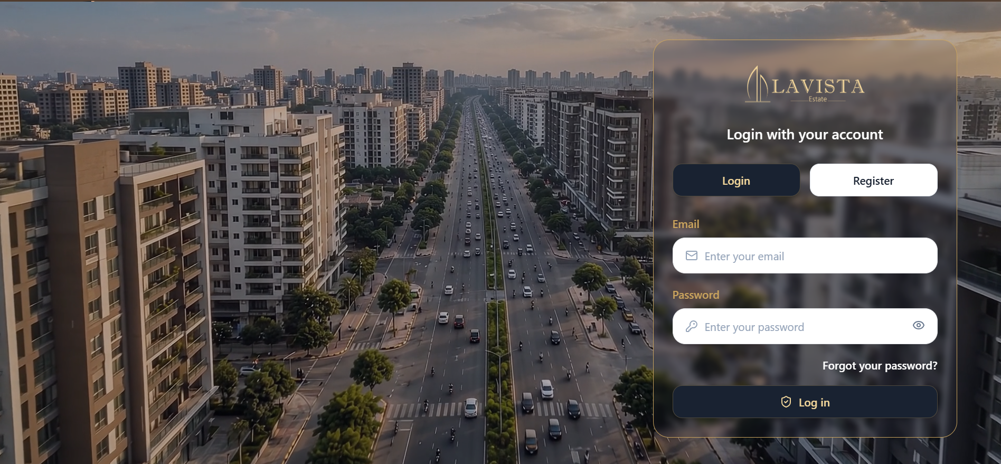The height and width of the screenshot is (464, 1001).
Task: Click the Password field label
Action: tap(696, 295)
